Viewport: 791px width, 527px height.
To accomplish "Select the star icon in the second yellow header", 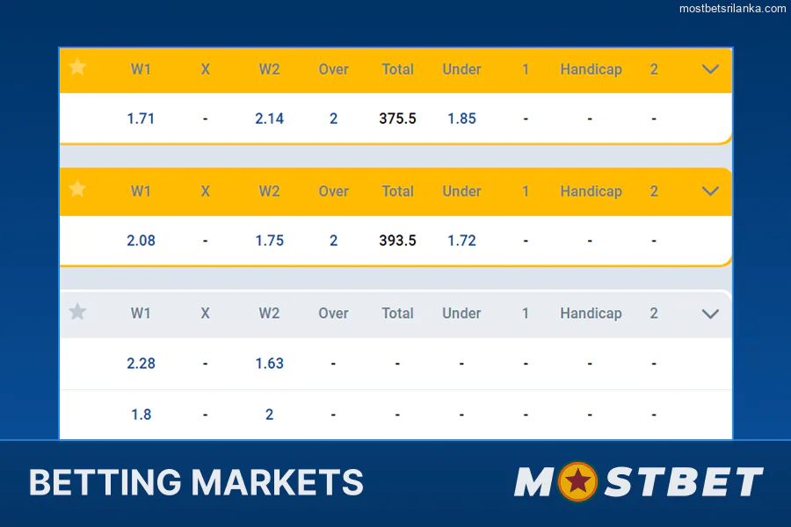I will [x=77, y=191].
